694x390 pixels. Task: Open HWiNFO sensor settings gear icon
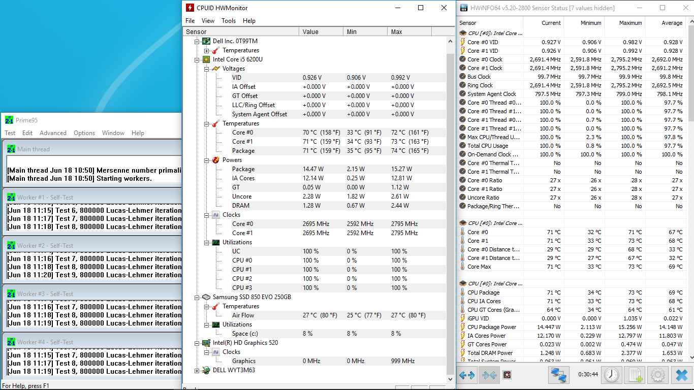click(x=658, y=375)
